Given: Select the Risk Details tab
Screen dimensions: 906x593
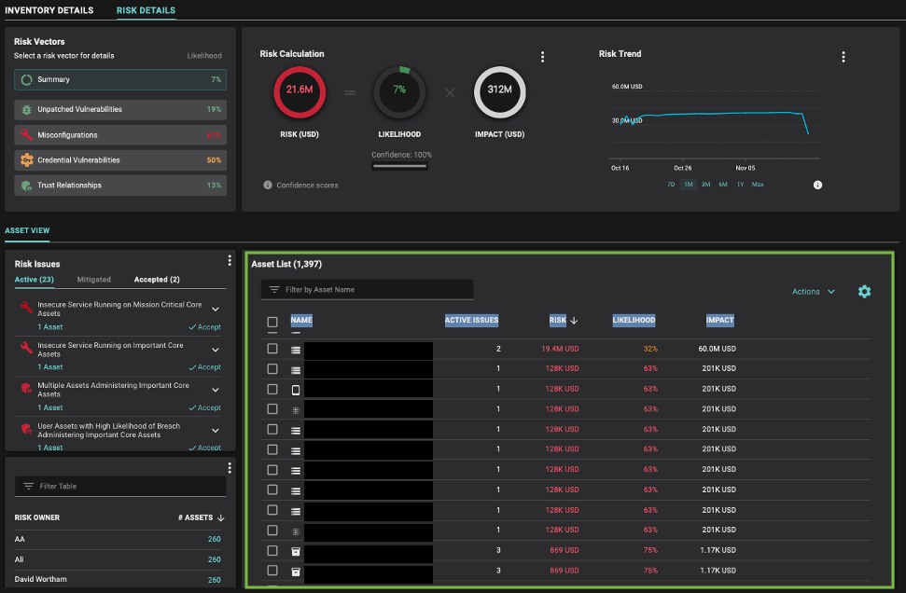Looking at the screenshot, I should pos(146,10).
